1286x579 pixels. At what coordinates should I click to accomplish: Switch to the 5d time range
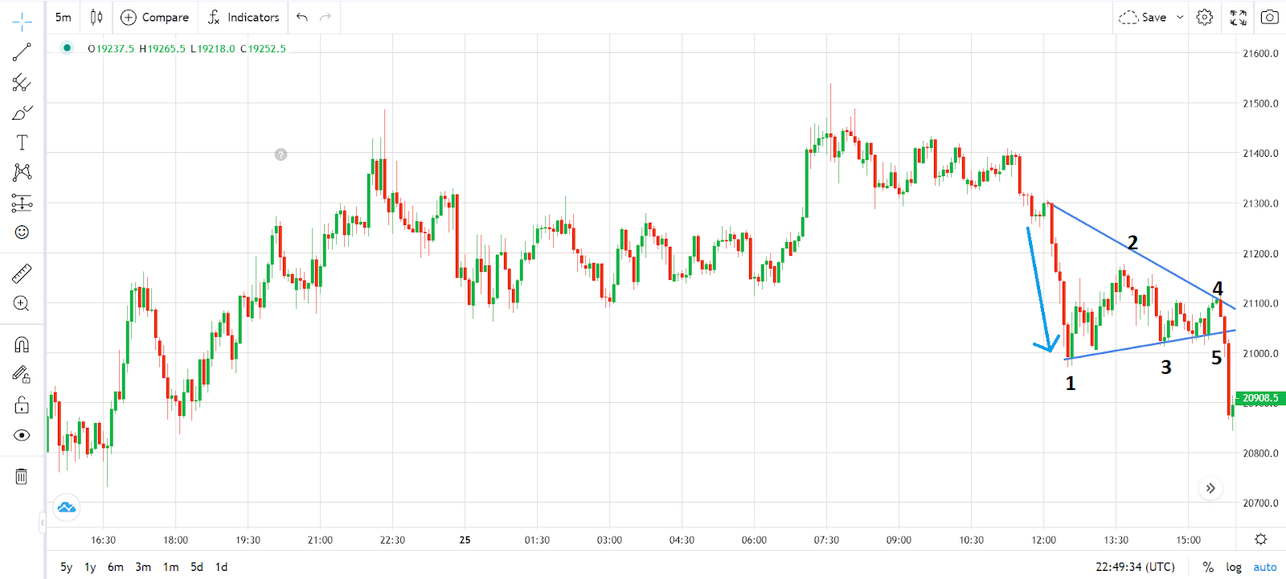point(196,567)
